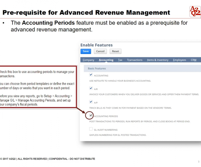The height and width of the screenshot is (167, 201).
Task: Open the Company tab
Action: click(x=88, y=60)
